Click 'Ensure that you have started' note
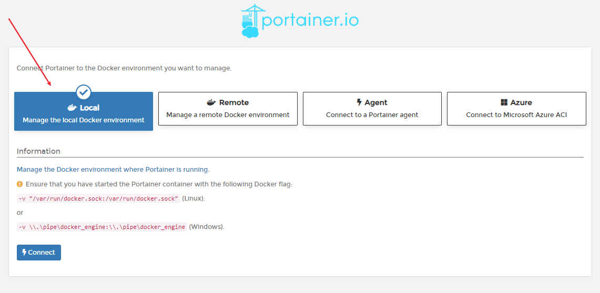This screenshot has height=293, width=600. (159, 184)
